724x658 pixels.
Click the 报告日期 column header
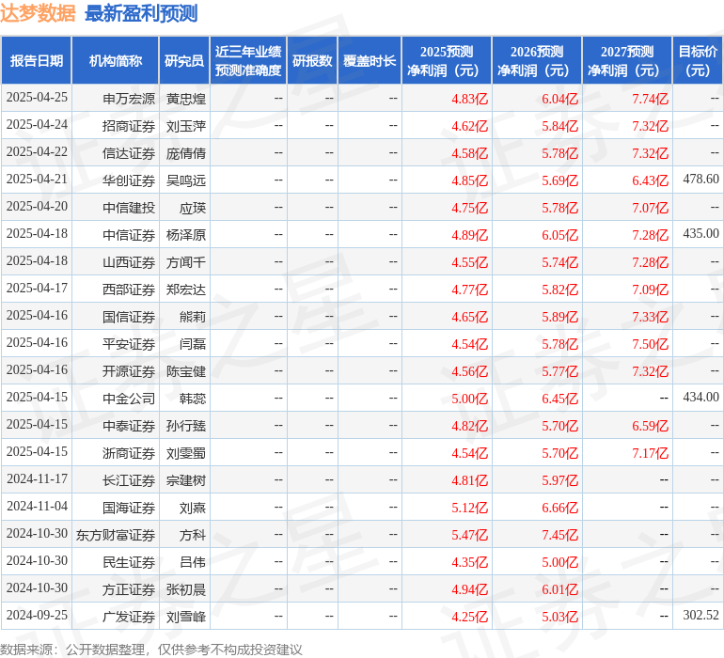click(36, 60)
